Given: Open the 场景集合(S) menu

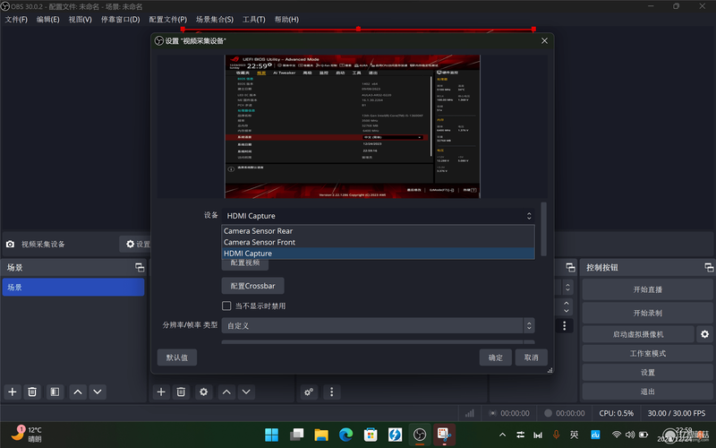Looking at the screenshot, I should click(215, 19).
